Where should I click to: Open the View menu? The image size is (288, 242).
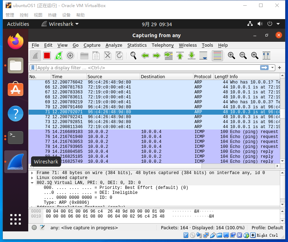[62, 45]
